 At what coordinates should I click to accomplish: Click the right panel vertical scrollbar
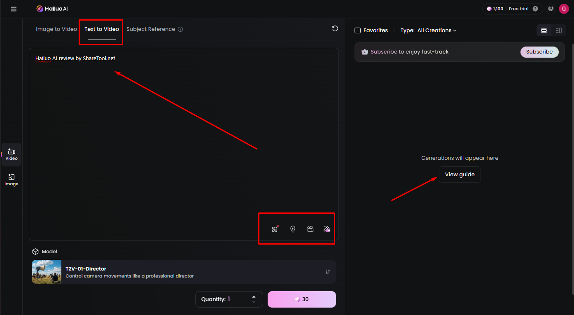pos(572,169)
